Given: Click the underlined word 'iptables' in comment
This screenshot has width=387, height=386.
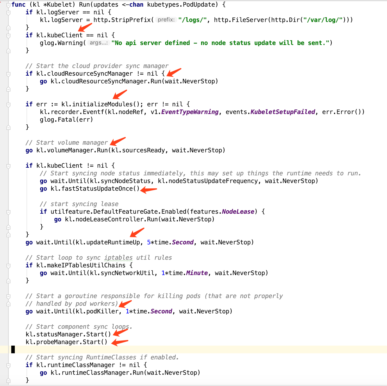Looking at the screenshot, I should pos(118,258).
